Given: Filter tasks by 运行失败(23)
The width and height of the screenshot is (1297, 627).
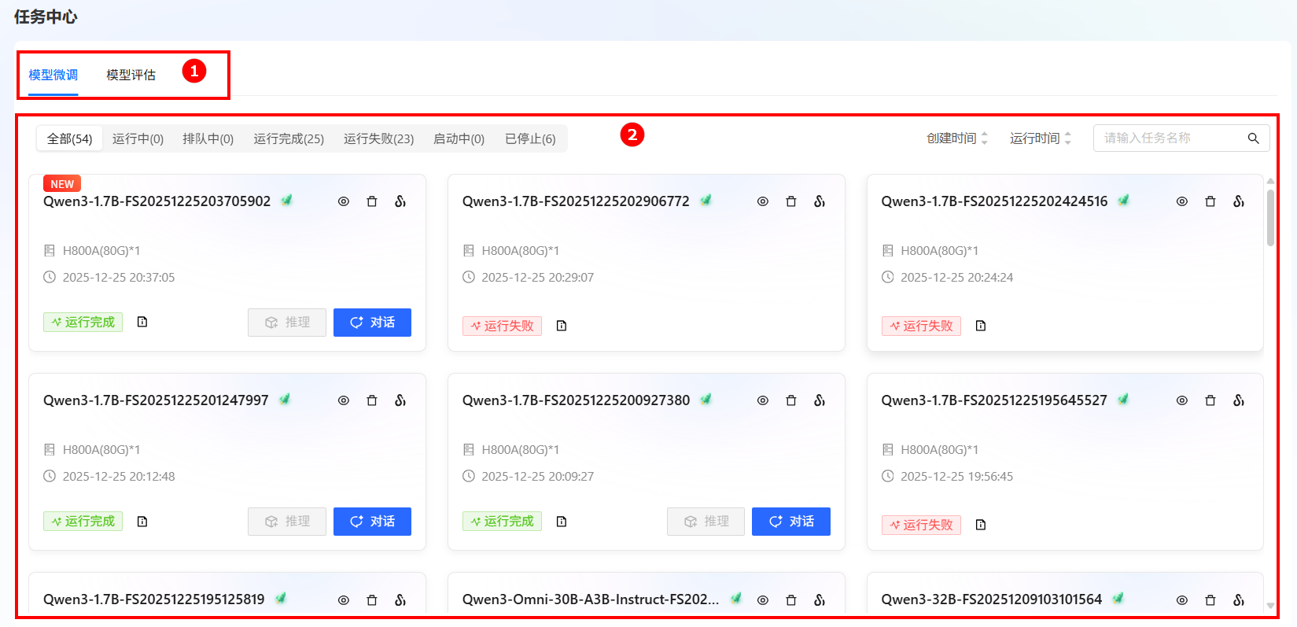Looking at the screenshot, I should [378, 139].
